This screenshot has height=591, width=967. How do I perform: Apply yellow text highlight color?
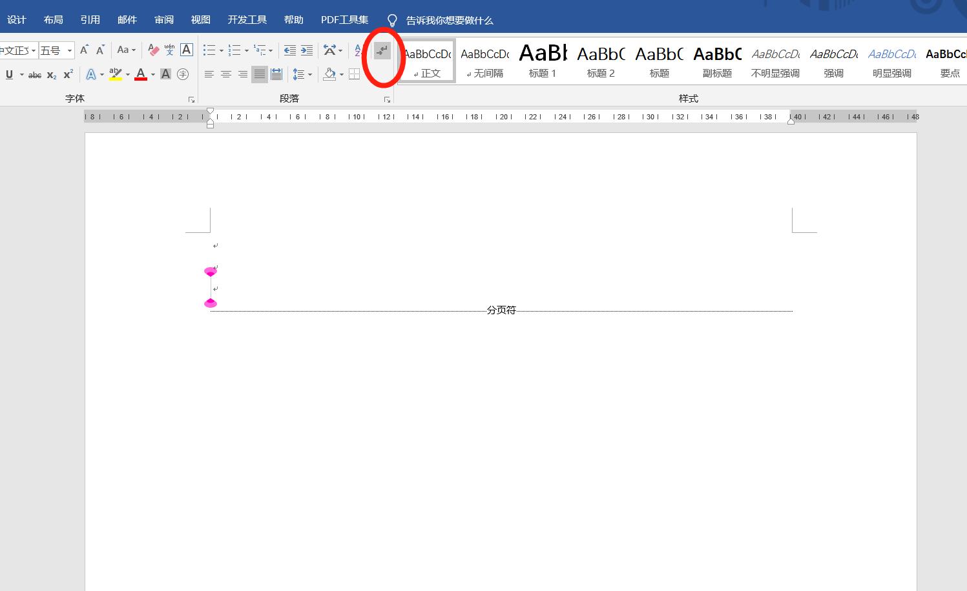pos(116,75)
